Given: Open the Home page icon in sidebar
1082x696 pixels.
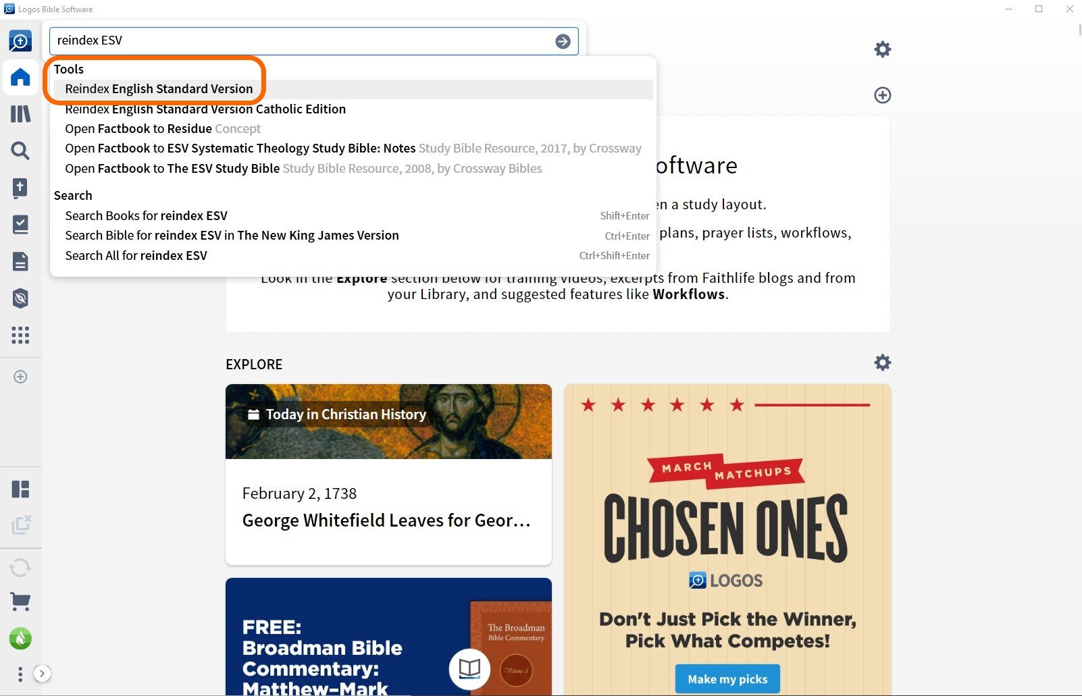Looking at the screenshot, I should 20,77.
